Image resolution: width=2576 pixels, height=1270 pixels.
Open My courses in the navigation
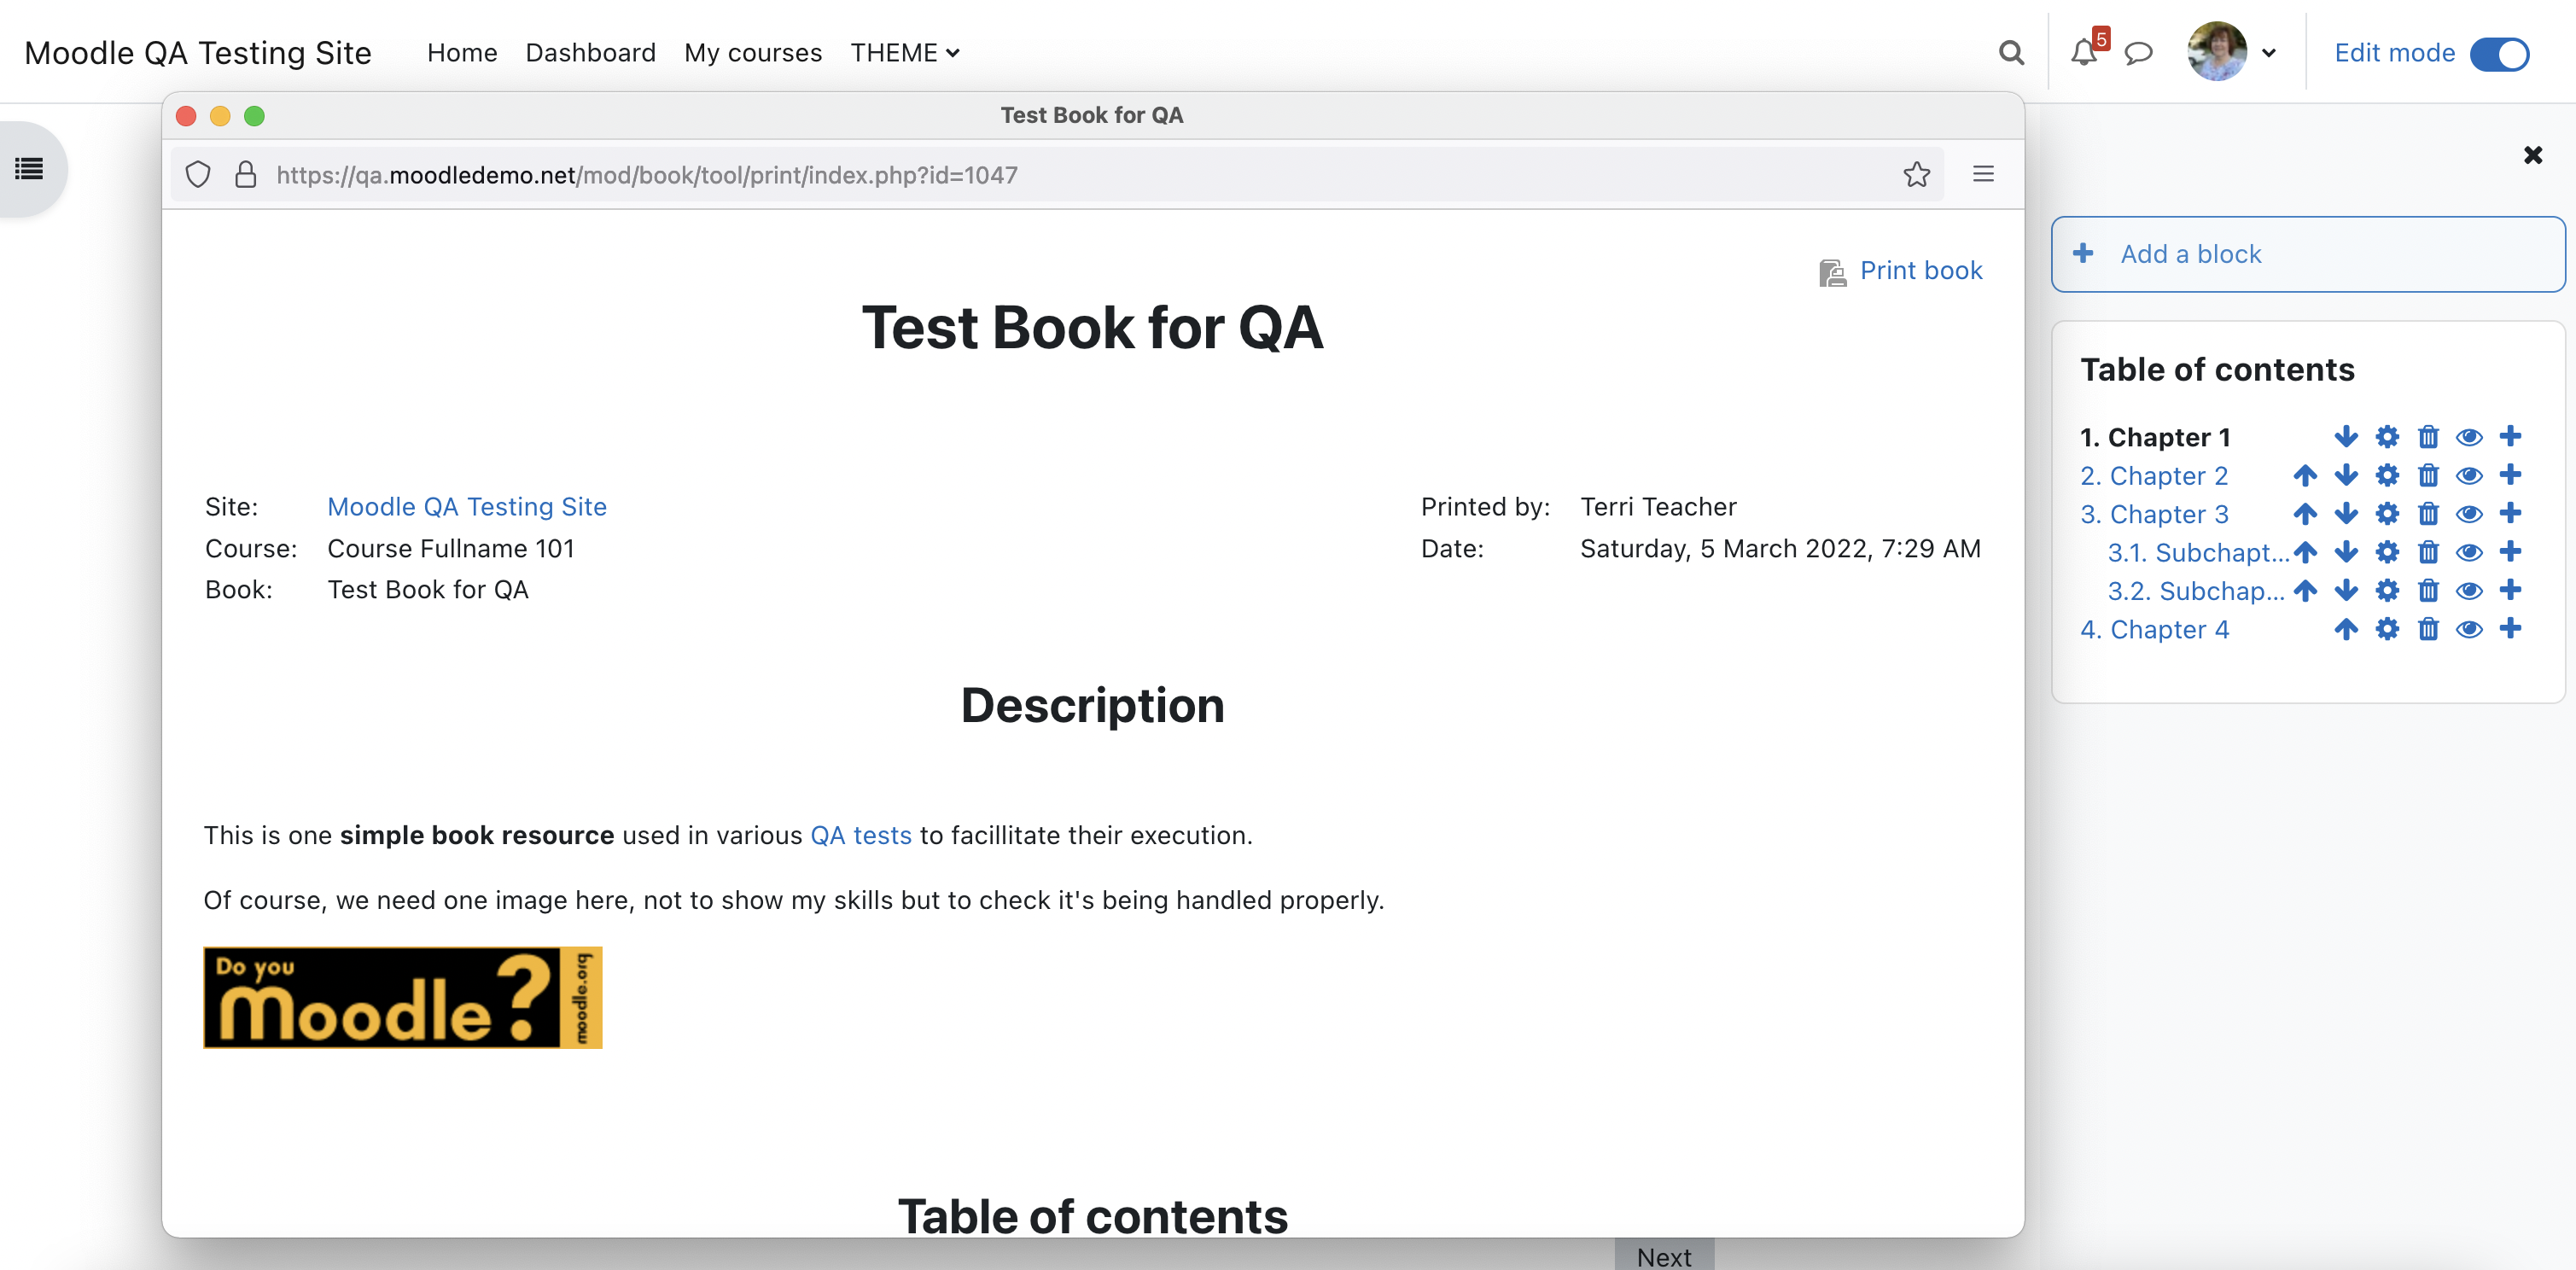tap(753, 53)
